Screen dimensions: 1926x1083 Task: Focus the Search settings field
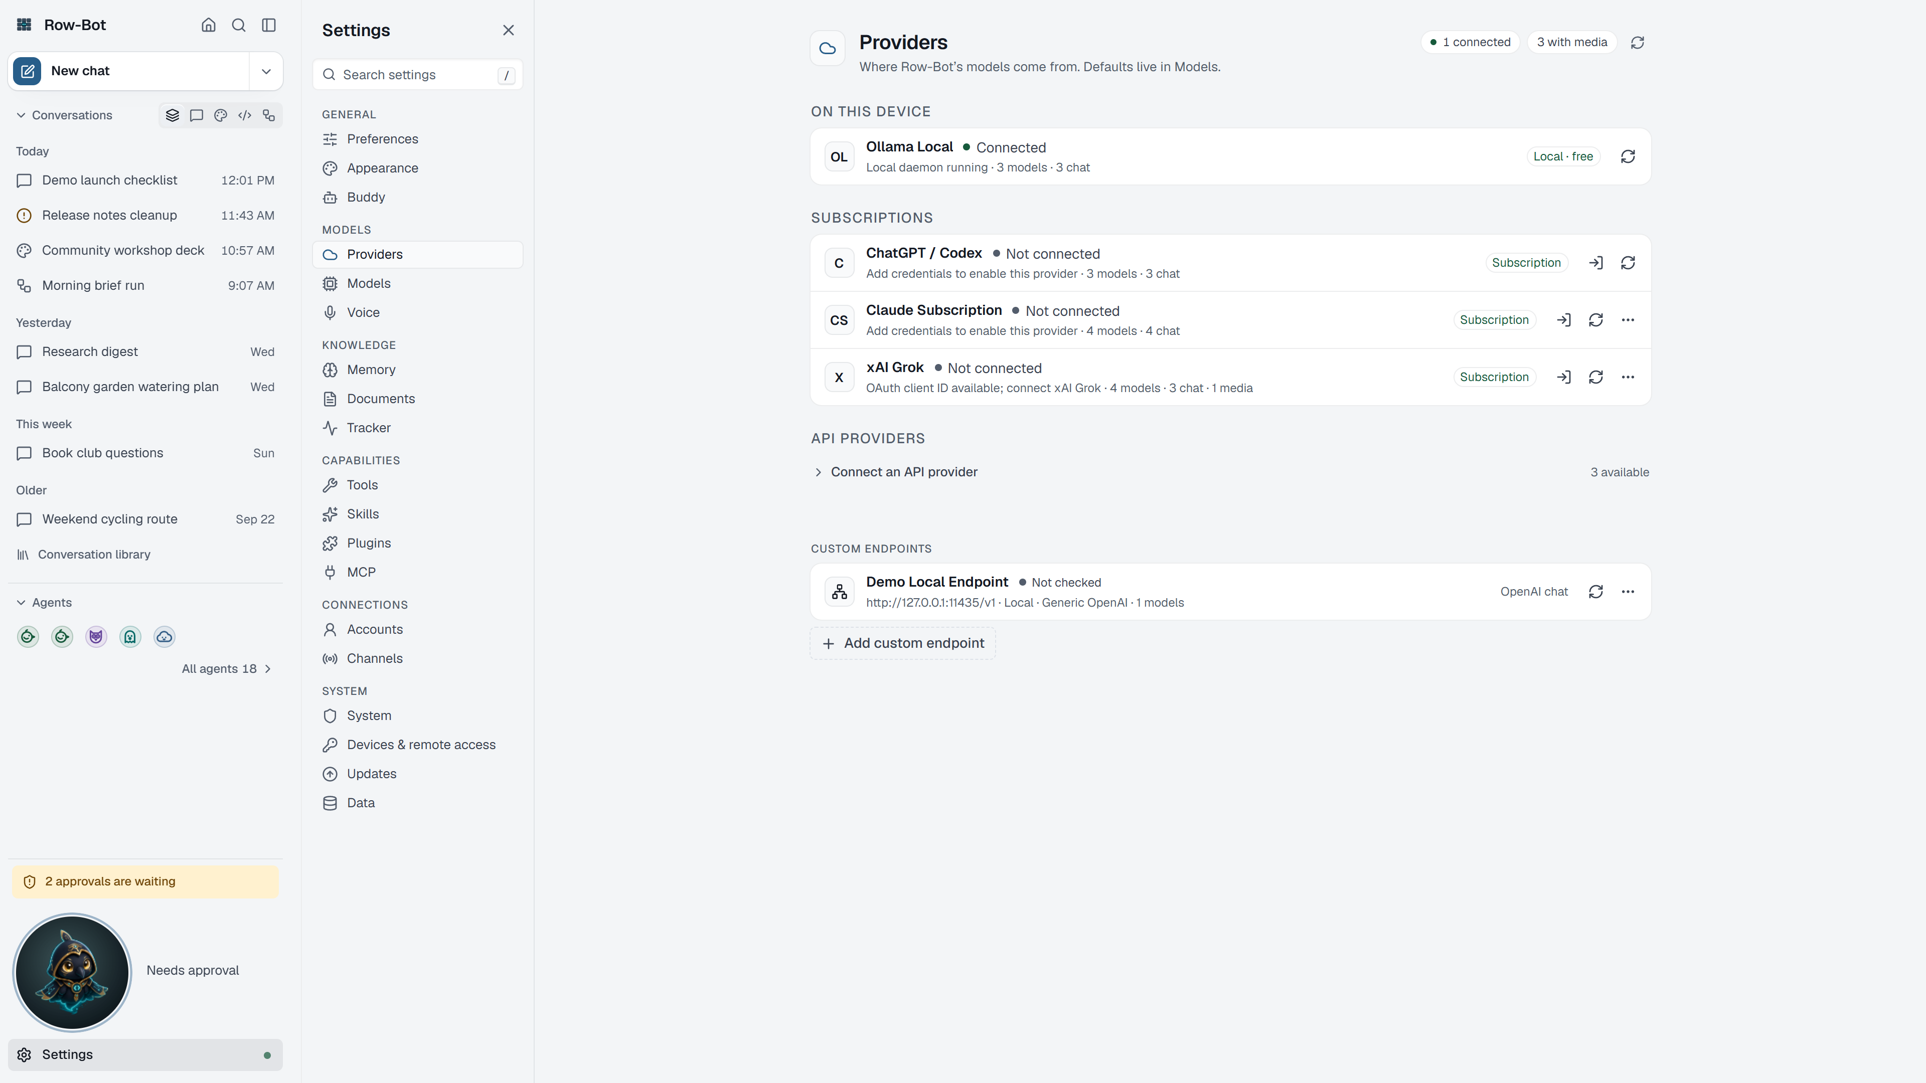pos(417,75)
